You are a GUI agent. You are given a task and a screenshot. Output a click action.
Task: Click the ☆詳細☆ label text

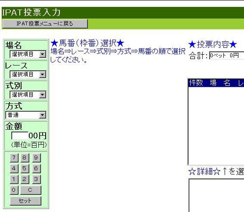(x=204, y=171)
